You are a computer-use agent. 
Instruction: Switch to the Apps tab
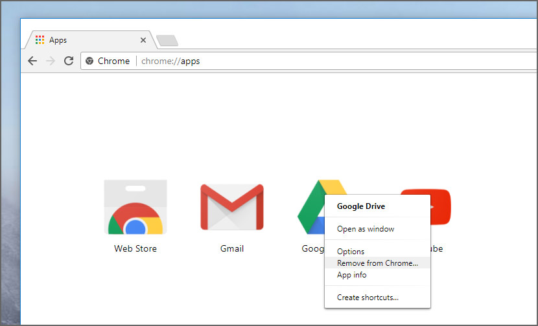91,40
